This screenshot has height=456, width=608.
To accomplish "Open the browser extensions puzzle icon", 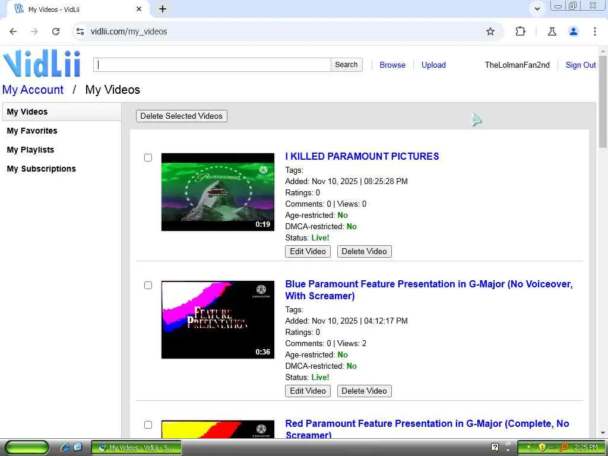I will [x=520, y=31].
